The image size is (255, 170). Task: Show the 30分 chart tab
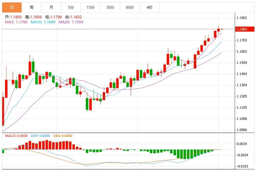[x=110, y=7]
